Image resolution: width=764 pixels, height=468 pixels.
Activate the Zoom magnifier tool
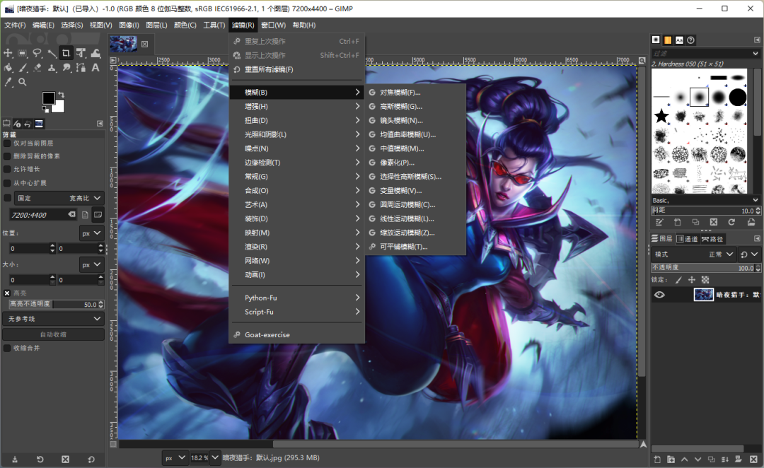coord(23,82)
